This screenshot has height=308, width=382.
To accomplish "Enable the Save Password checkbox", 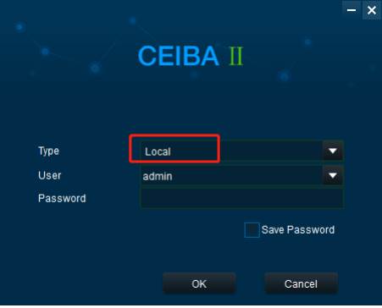I will [x=252, y=230].
